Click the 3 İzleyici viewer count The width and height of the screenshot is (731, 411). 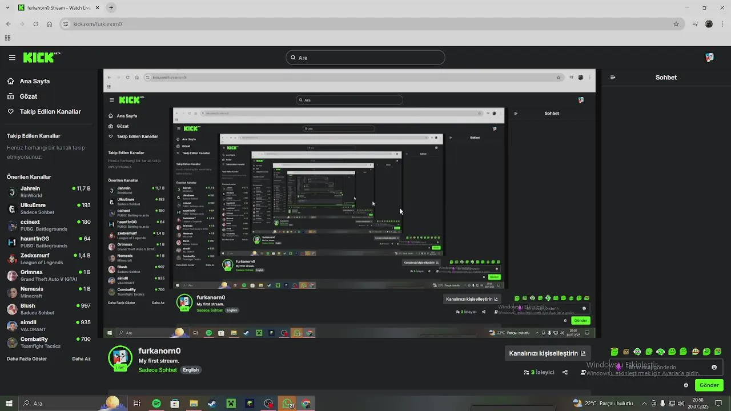click(539, 372)
